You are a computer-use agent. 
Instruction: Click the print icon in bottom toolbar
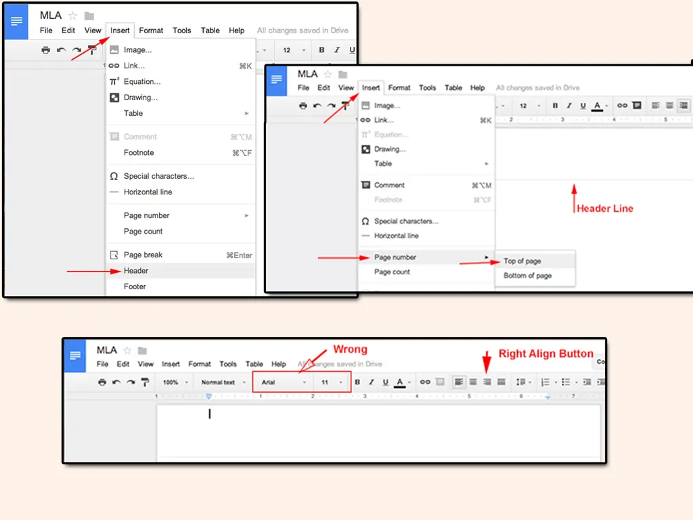click(x=102, y=383)
